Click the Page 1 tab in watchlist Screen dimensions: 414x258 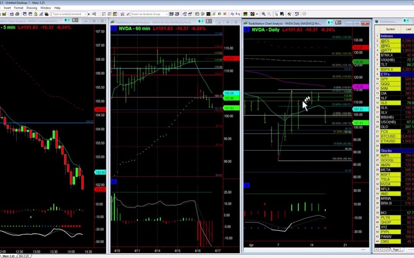point(397,249)
